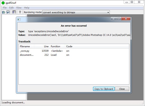Click line number 212 cell

(46, 55)
